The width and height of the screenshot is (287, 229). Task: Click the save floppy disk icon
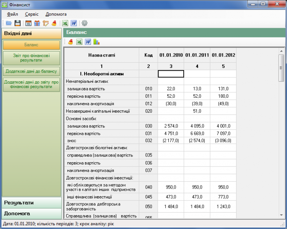coord(18,23)
